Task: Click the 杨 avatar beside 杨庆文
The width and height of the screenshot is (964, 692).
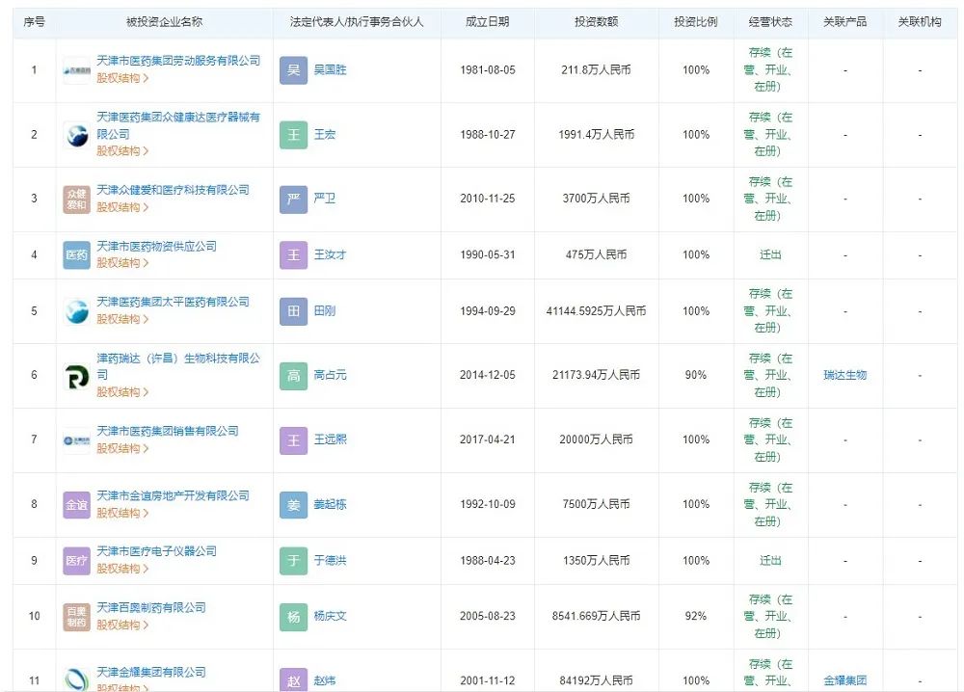Action: [x=294, y=617]
